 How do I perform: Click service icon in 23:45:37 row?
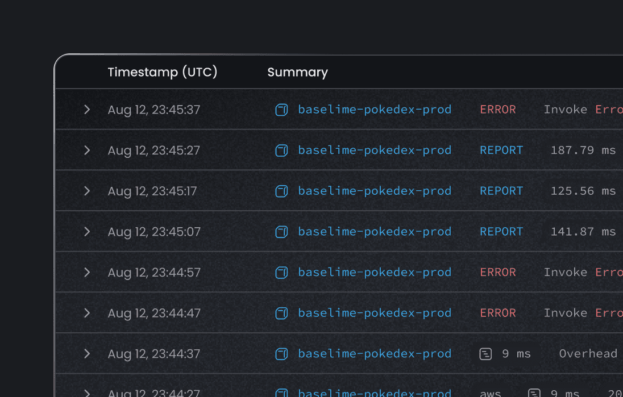(281, 110)
